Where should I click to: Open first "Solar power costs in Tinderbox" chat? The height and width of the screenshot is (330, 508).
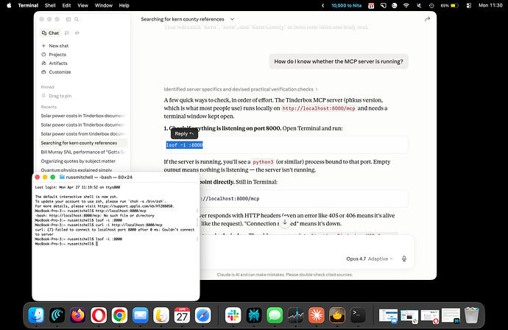[x=83, y=116]
